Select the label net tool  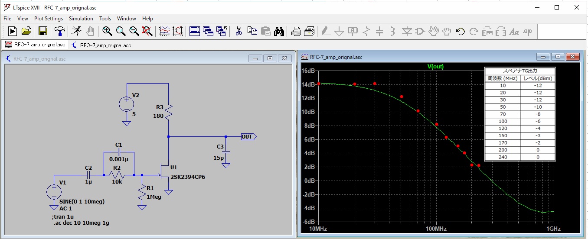[353, 31]
